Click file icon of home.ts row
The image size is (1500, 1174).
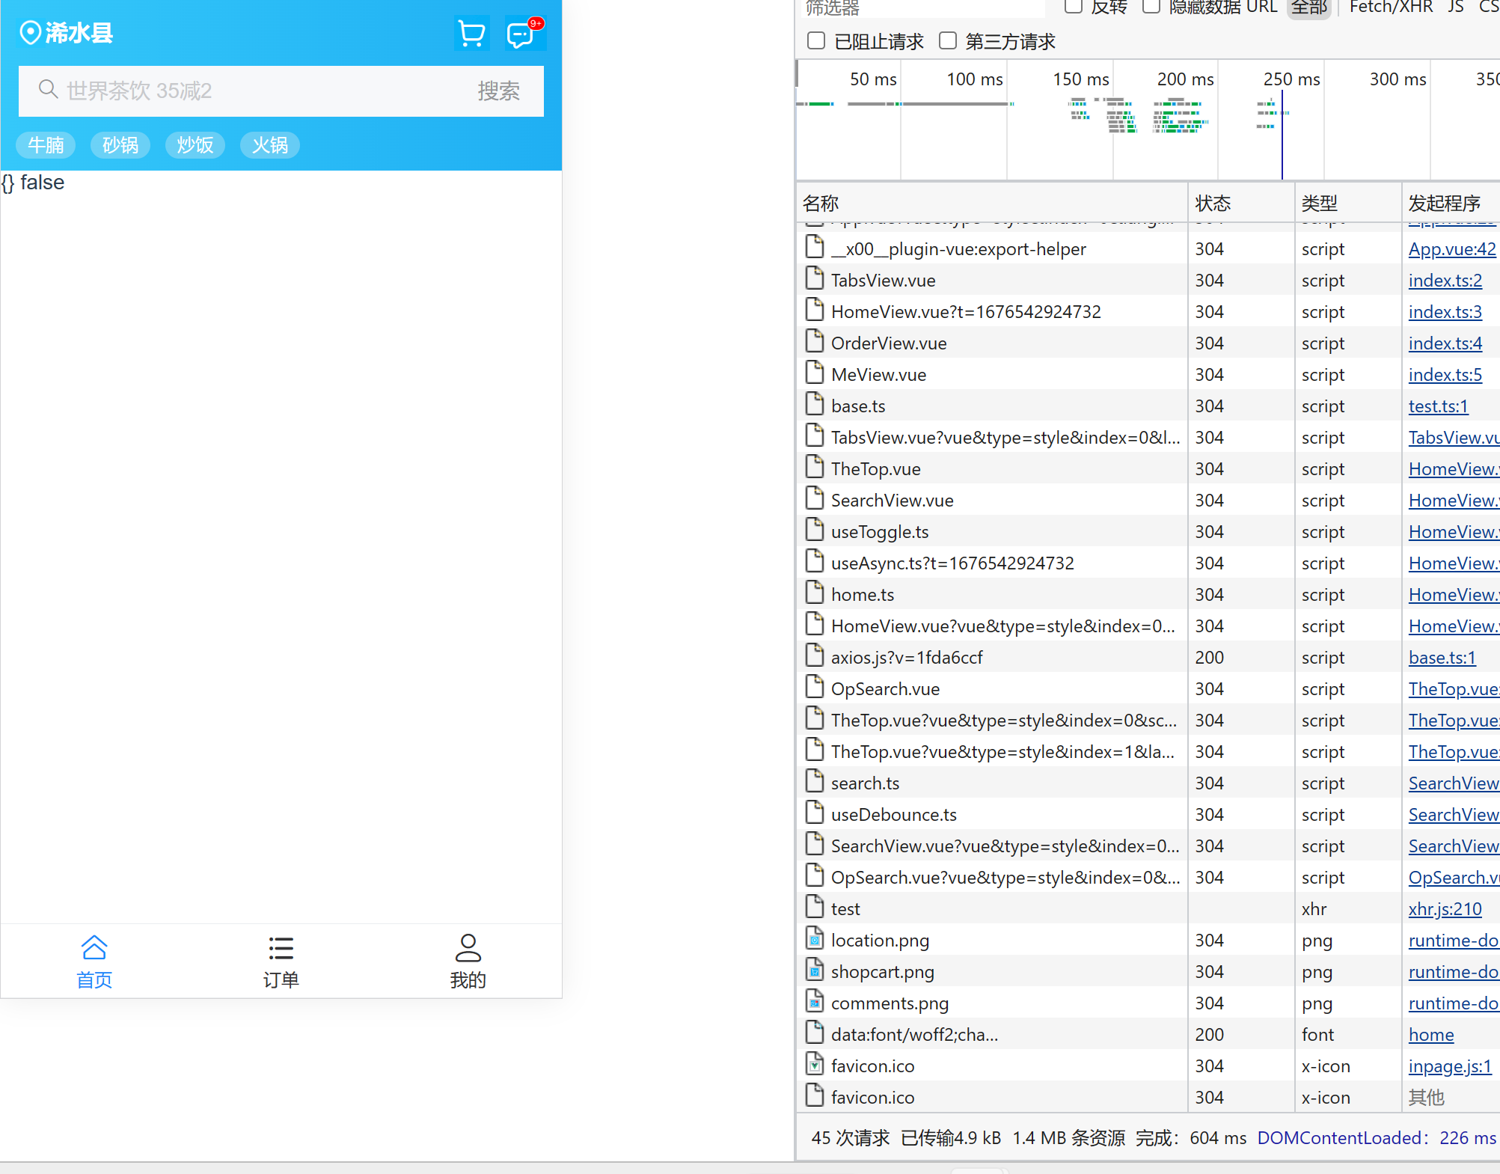click(x=815, y=593)
